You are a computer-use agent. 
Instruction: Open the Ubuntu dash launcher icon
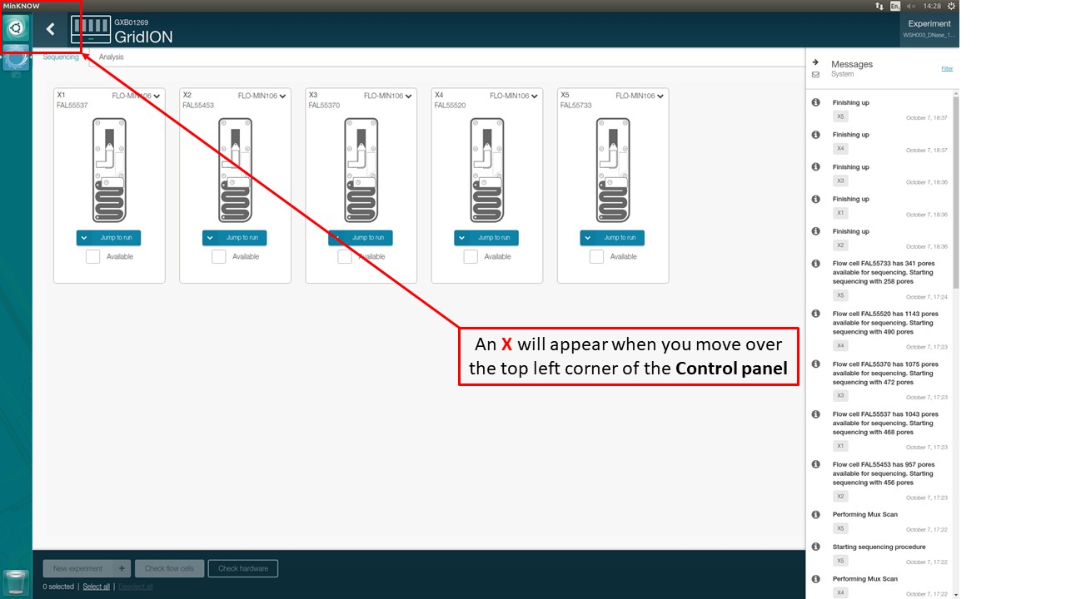pos(16,28)
